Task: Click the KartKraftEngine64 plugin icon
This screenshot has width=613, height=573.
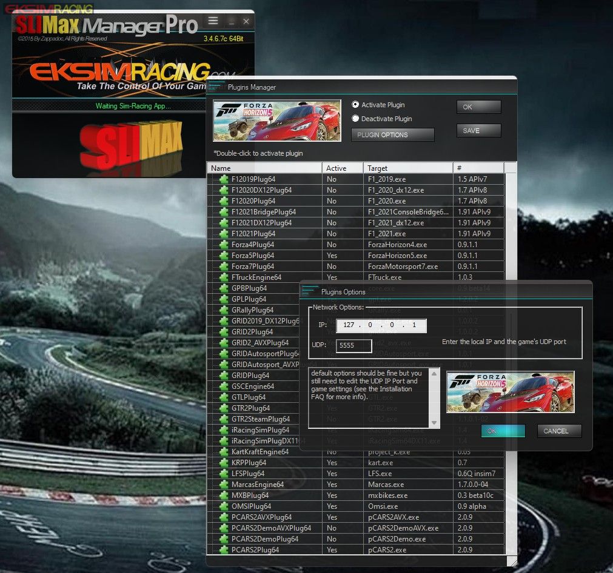Action: 224,452
